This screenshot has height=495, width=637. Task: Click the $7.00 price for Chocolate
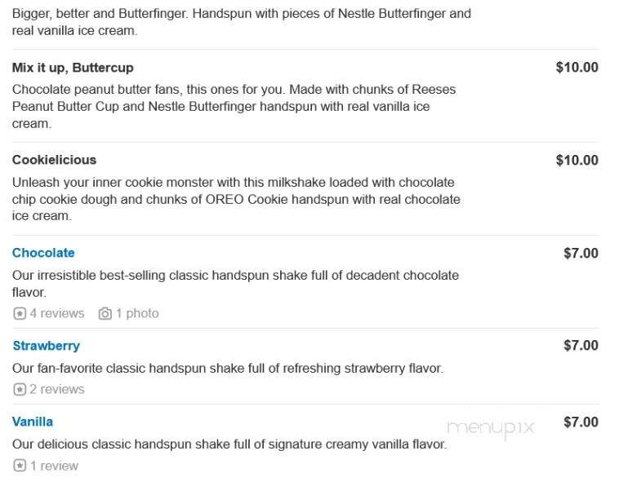click(x=581, y=253)
